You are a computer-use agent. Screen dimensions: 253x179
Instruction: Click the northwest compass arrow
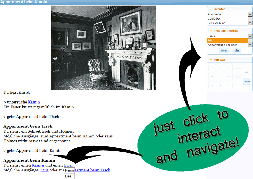tap(212, 68)
